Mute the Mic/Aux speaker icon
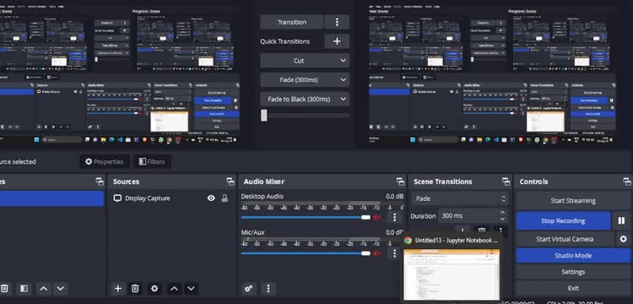This screenshot has height=304, width=633. [x=376, y=253]
